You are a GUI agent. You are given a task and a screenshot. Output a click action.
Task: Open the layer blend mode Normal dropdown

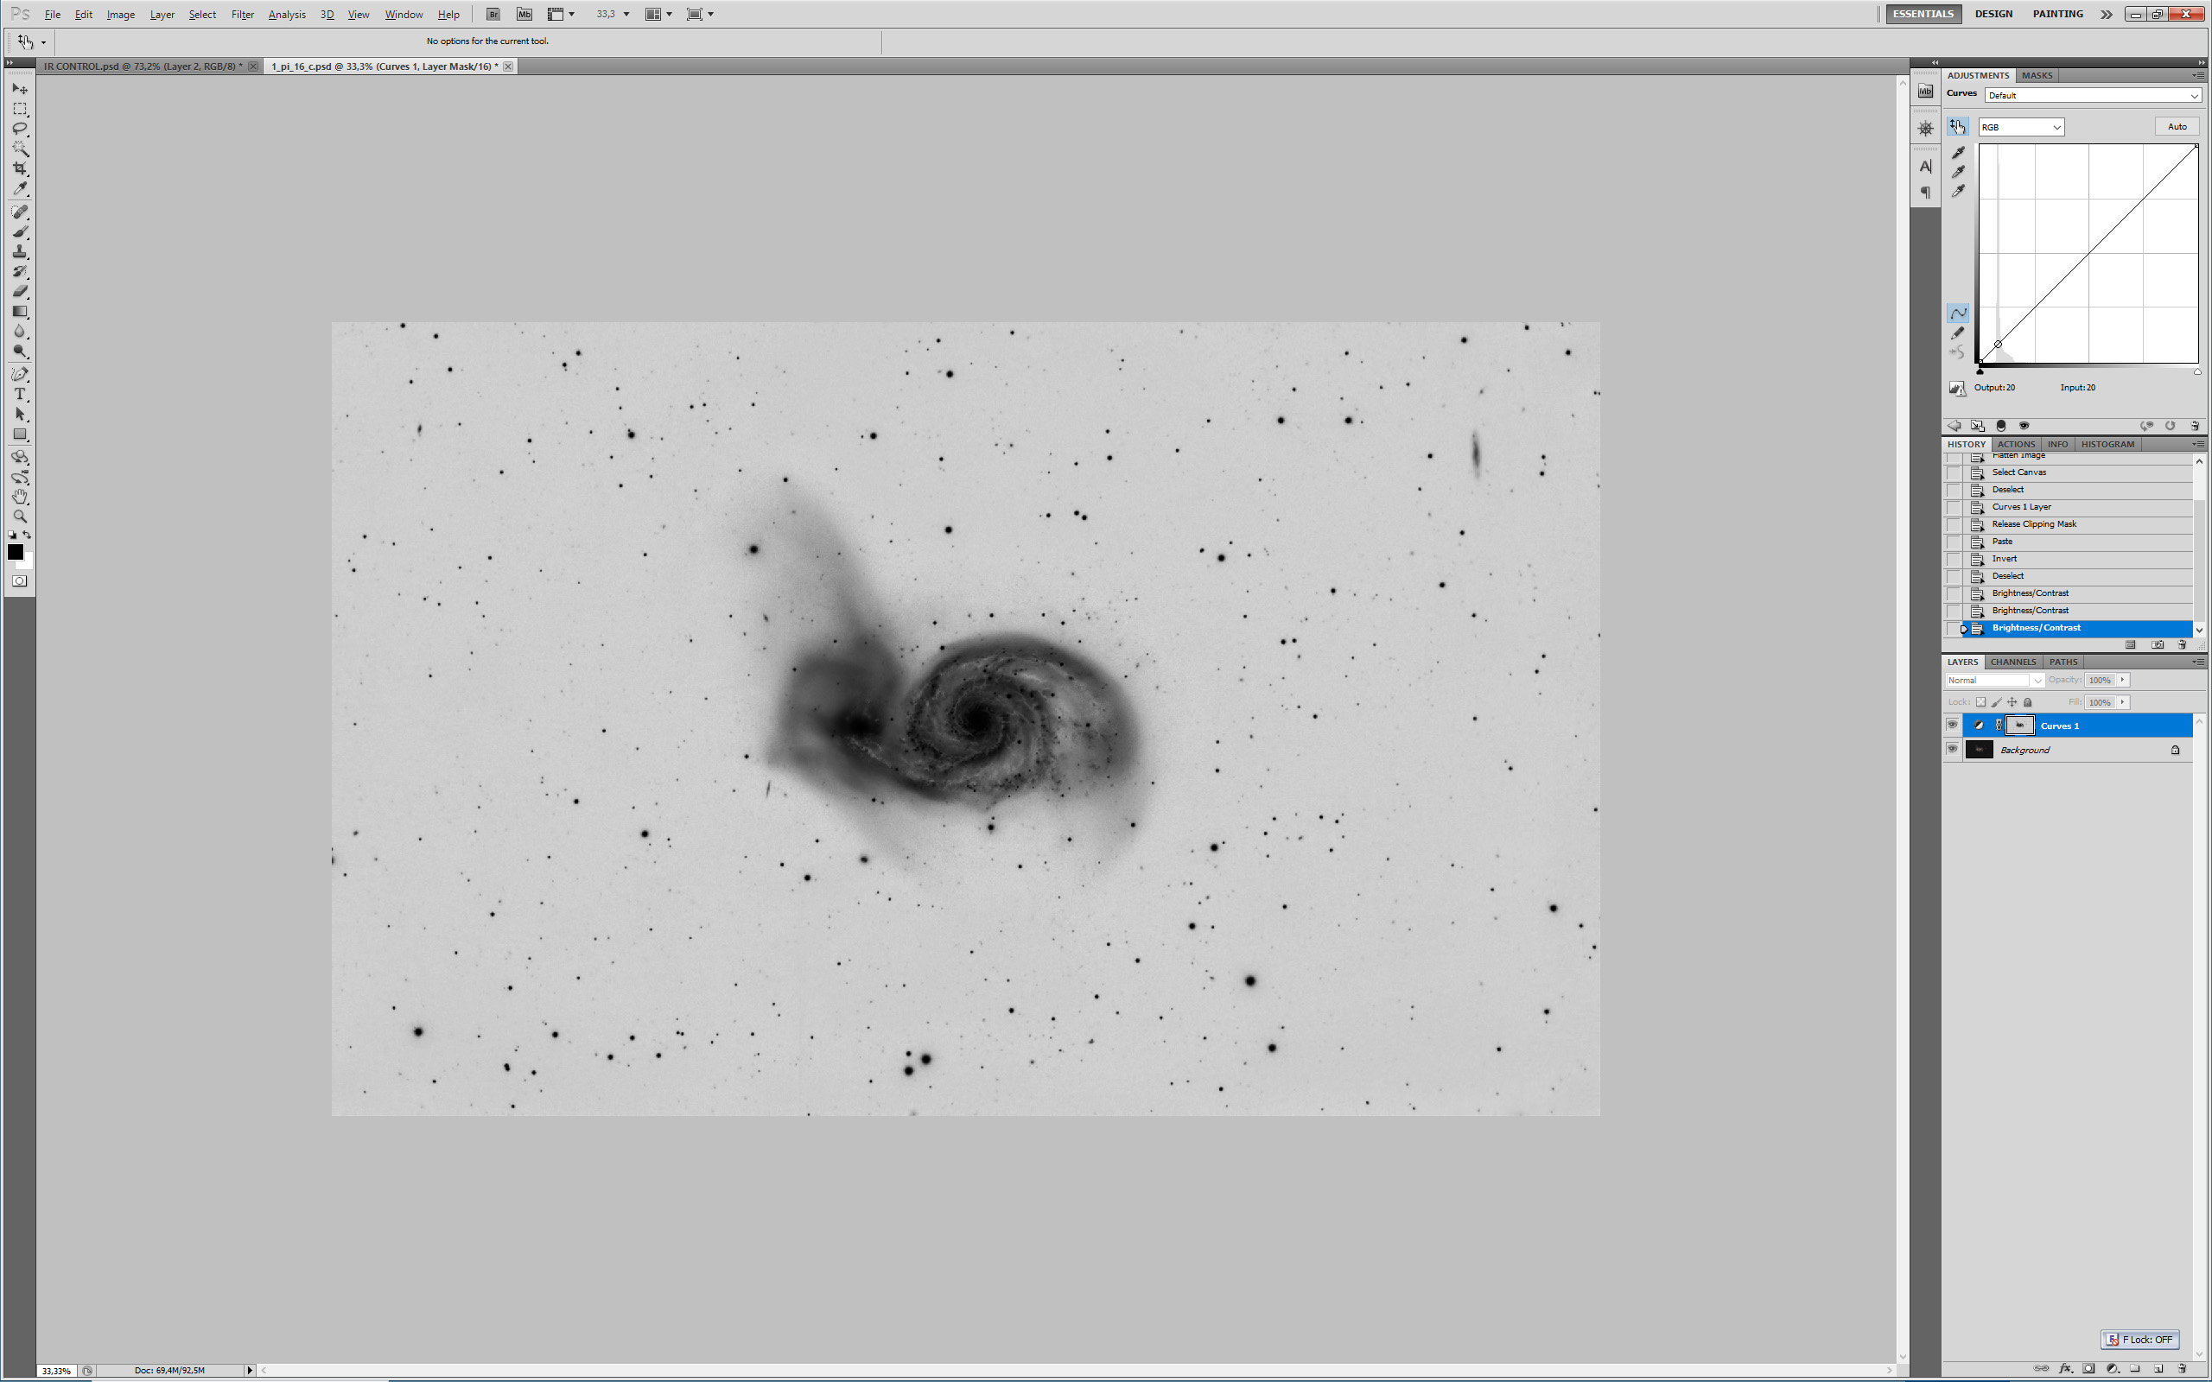pos(1993,680)
